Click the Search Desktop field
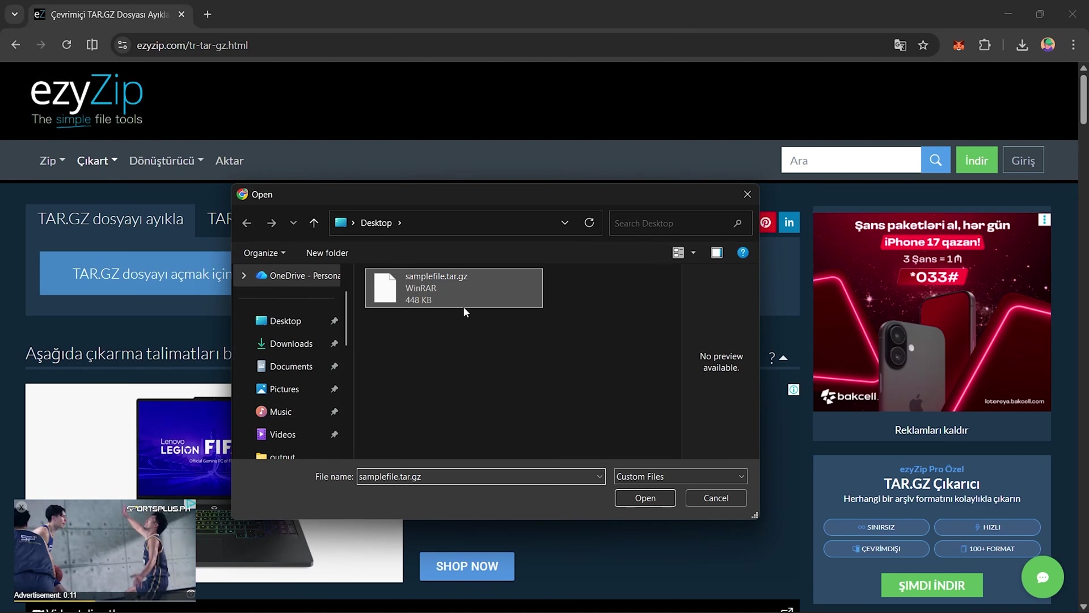The height and width of the screenshot is (613, 1089). (x=672, y=224)
